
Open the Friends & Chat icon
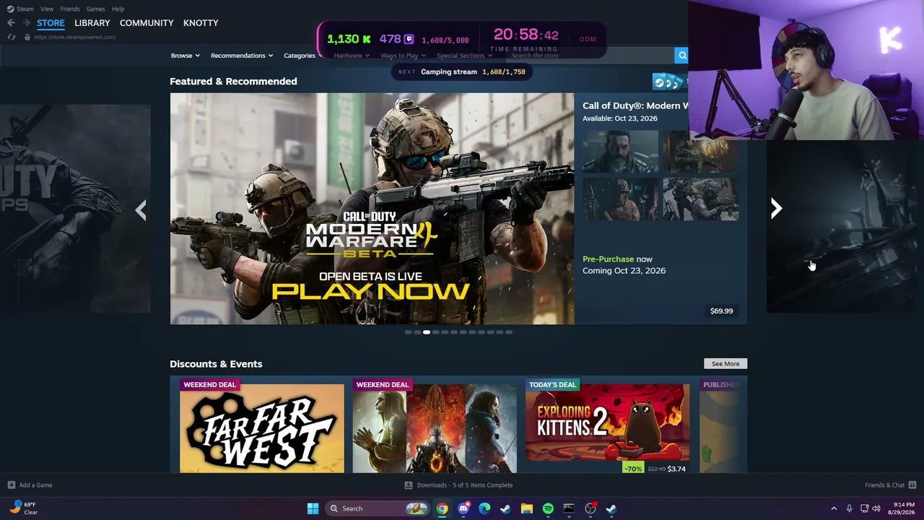coord(912,485)
